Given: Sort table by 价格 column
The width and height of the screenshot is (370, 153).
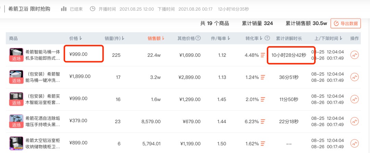Looking at the screenshot, I should [x=81, y=38].
